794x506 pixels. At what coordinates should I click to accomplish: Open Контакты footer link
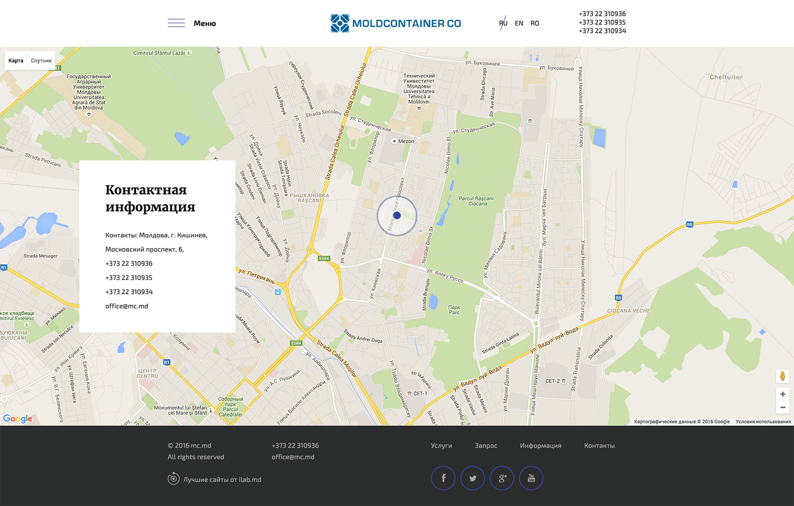(599, 445)
